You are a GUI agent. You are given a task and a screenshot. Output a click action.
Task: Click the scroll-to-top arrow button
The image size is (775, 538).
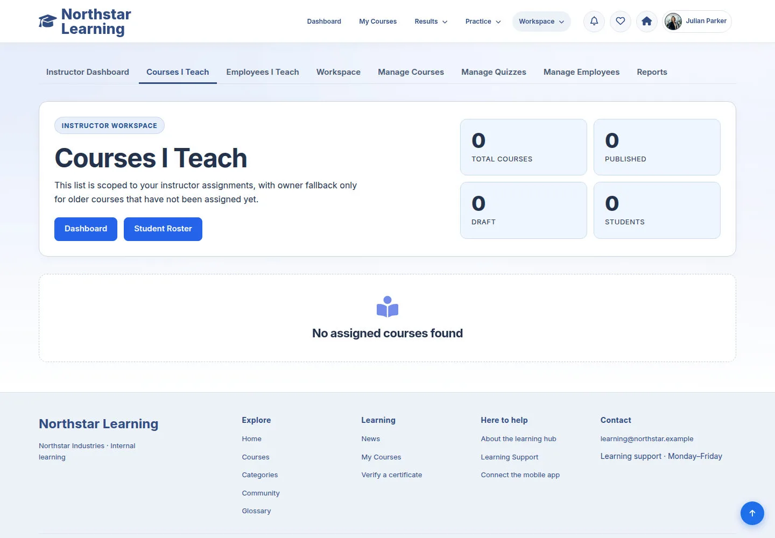pyautogui.click(x=752, y=513)
